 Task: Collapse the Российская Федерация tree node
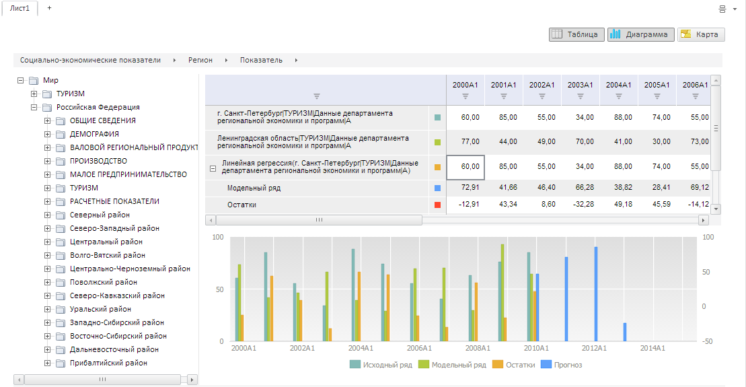pyautogui.click(x=34, y=107)
